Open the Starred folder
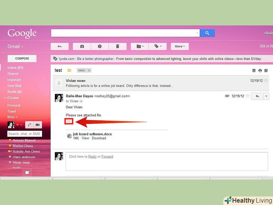 click(13, 73)
